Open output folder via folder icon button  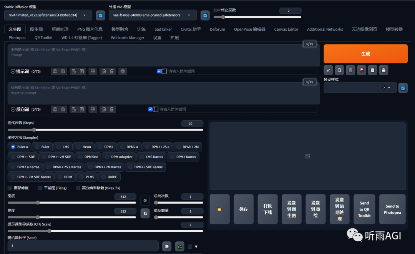tap(220, 209)
